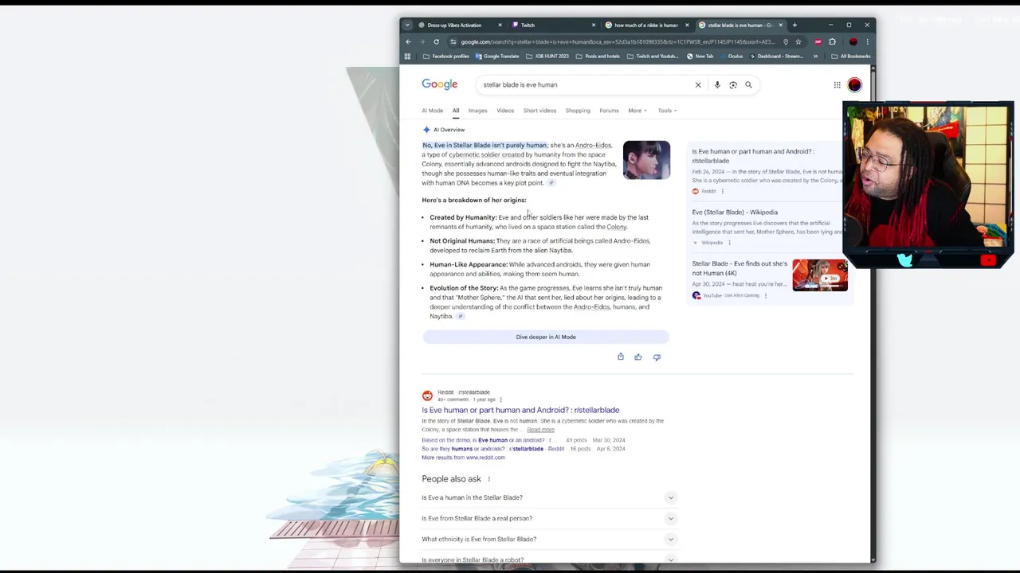Open the Facebook profiles bookmark folder
This screenshot has height=573, width=1020.
446,57
